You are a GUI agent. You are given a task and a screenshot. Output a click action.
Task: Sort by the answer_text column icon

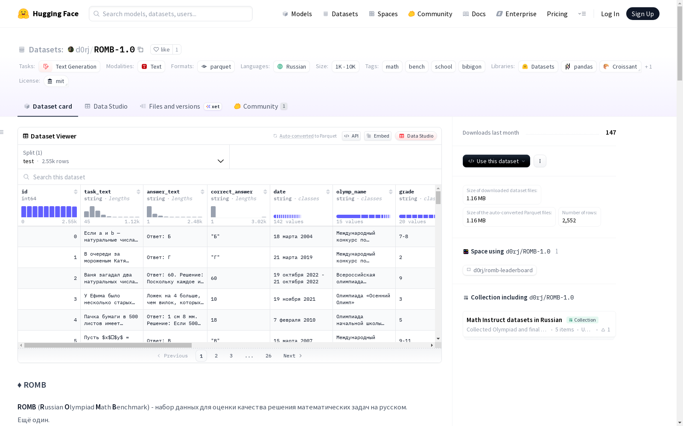tap(202, 192)
